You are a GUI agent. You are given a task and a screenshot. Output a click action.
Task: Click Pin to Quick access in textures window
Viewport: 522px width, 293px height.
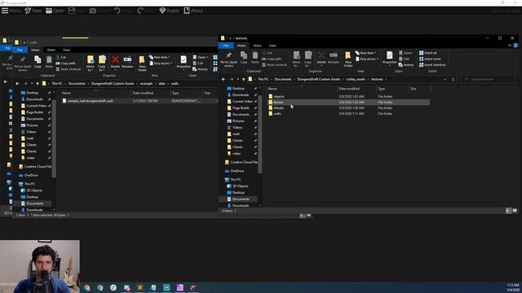[x=228, y=59]
